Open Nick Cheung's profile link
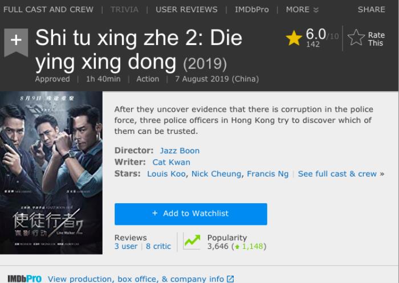The height and width of the screenshot is (283, 399). coord(216,174)
